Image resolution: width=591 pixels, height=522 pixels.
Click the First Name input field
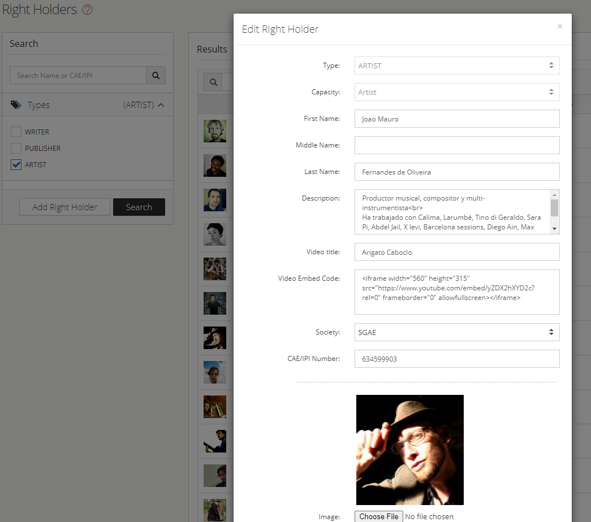pos(456,119)
